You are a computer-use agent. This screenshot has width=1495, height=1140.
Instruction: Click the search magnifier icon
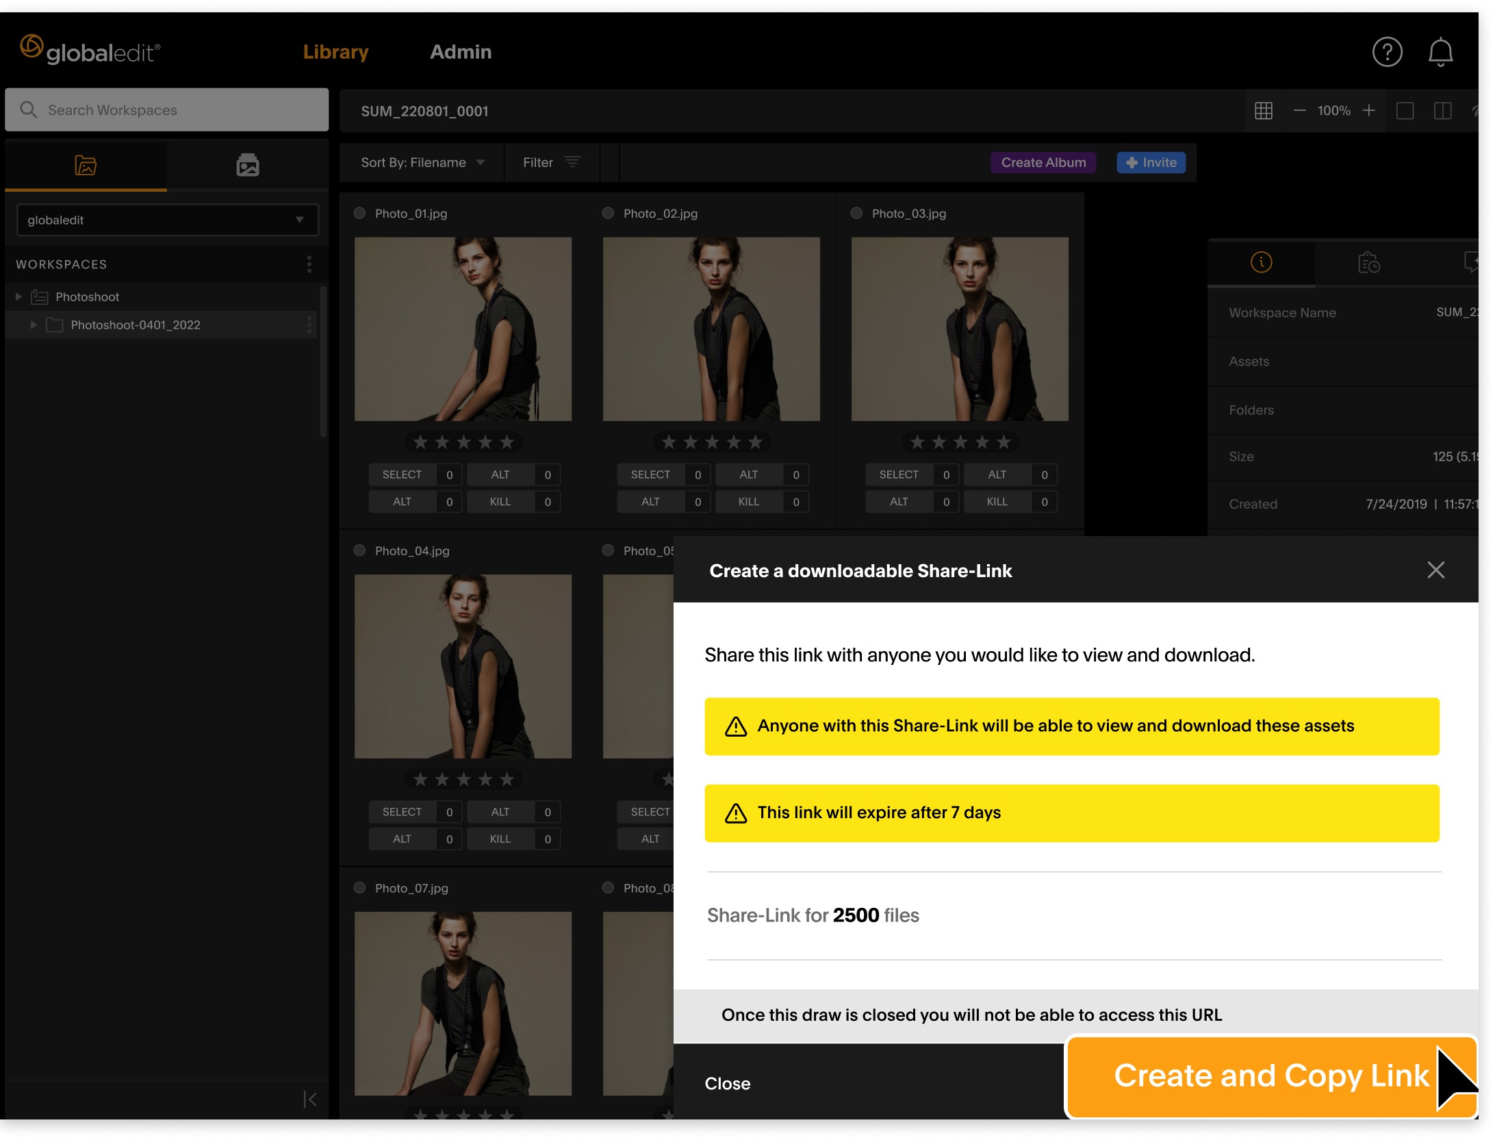coord(28,110)
